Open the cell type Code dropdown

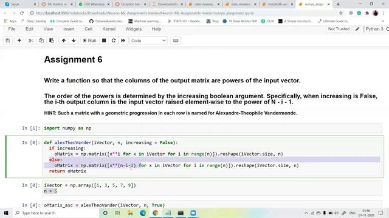(148, 41)
